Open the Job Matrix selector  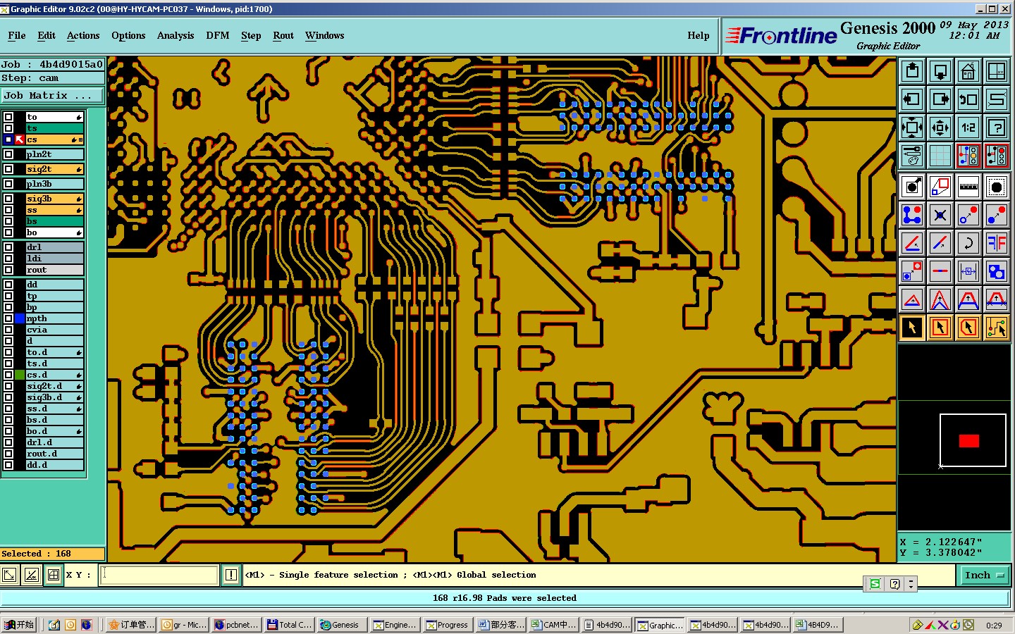coord(53,95)
